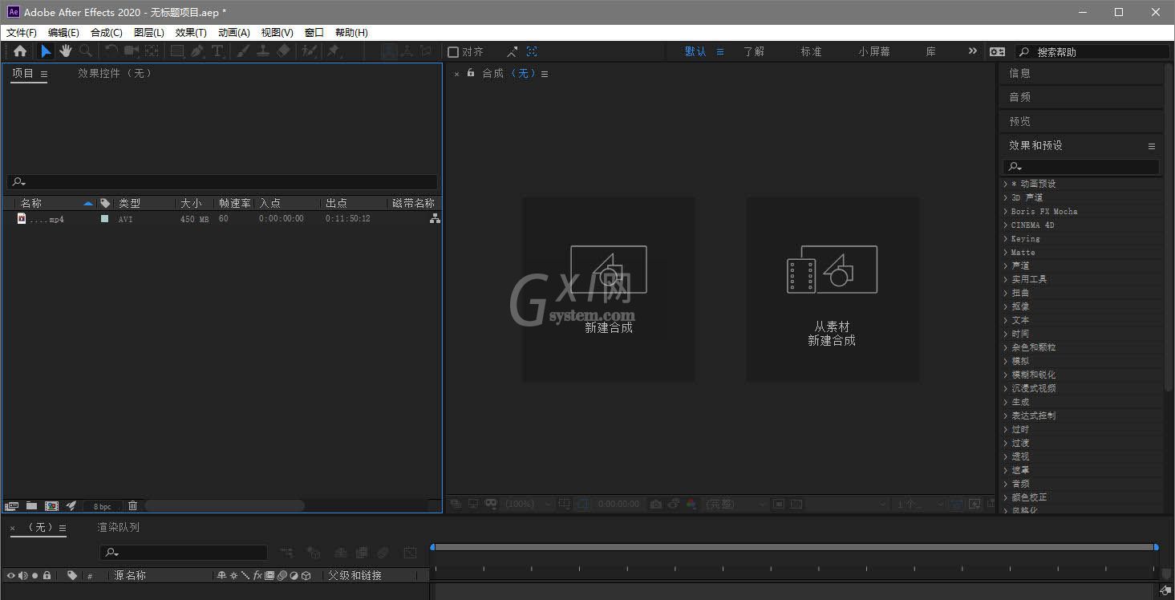Click the footage item's label color swatch
The image size is (1175, 600).
(104, 218)
